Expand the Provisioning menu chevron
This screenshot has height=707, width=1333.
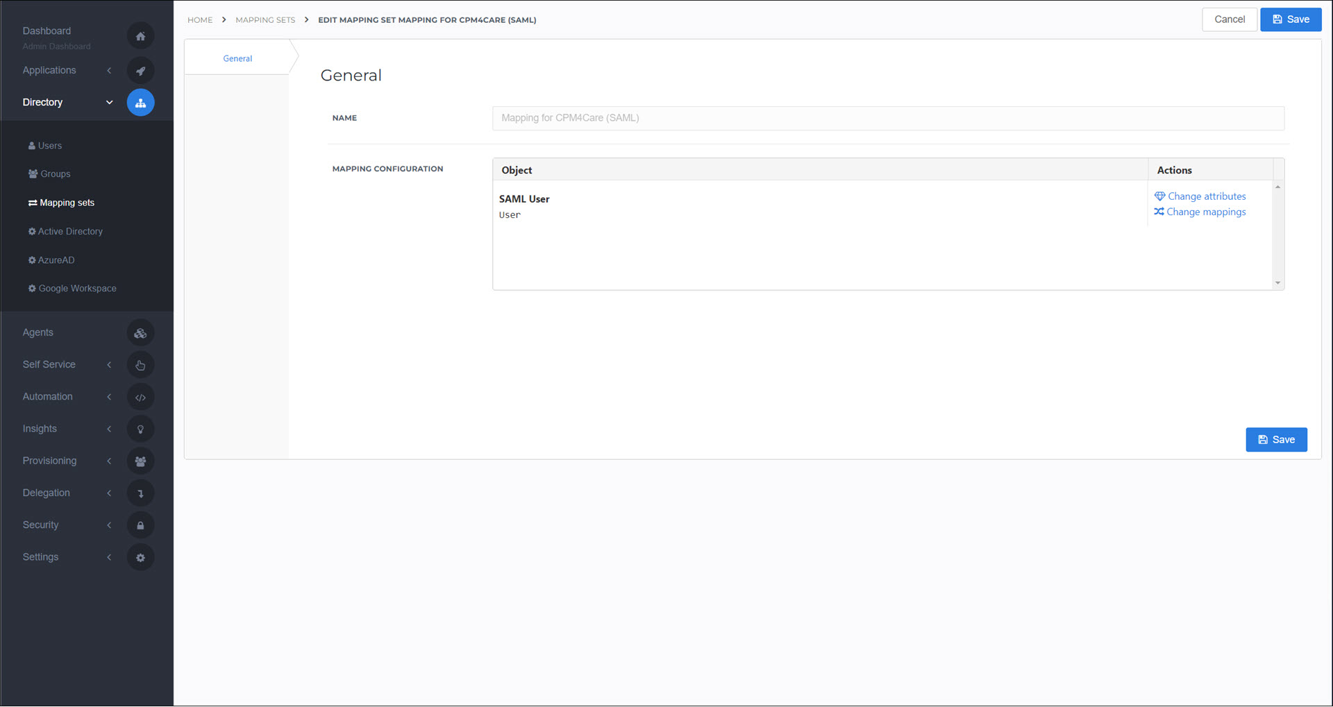pos(109,461)
